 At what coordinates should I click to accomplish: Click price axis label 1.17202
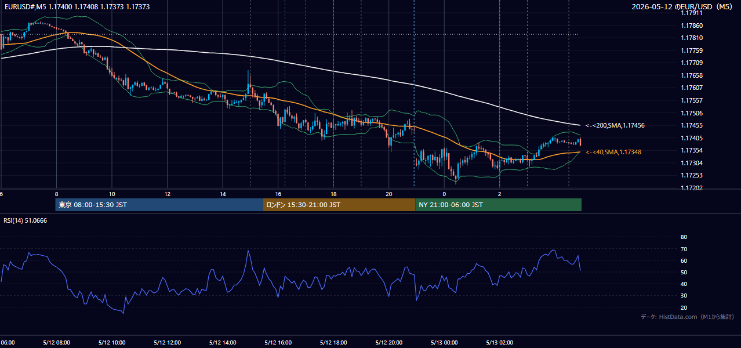click(692, 188)
